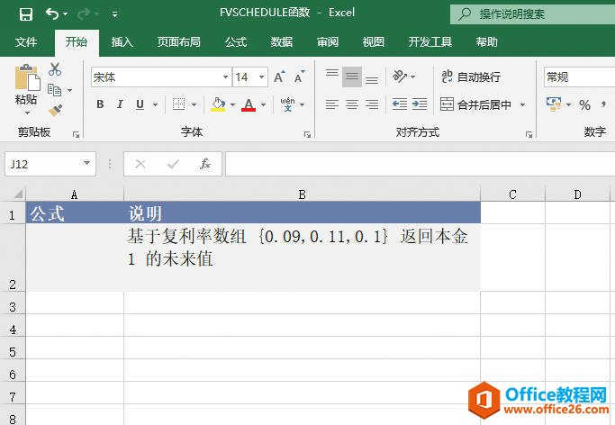Click the text Orientation icon
Viewport: 615px width, 425px height.
click(400, 76)
